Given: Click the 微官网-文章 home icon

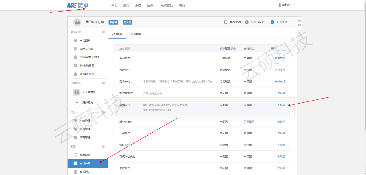Looking at the screenshot, I should [75, 74].
